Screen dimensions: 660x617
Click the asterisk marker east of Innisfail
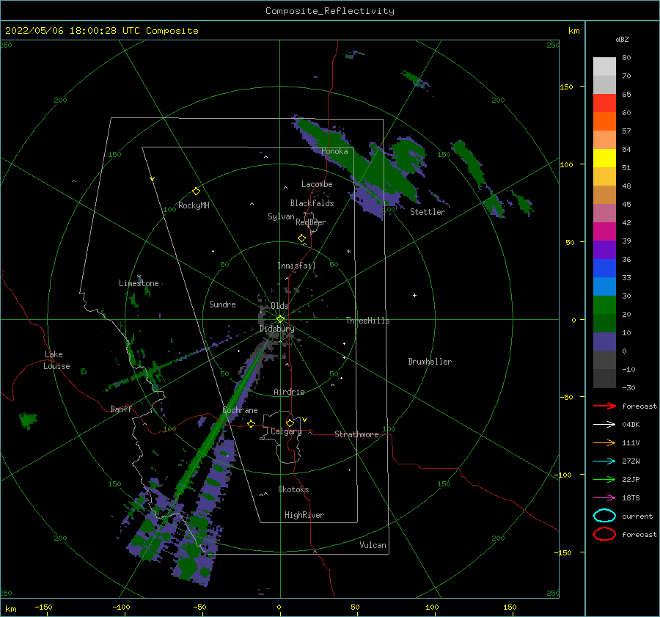pyautogui.click(x=348, y=252)
